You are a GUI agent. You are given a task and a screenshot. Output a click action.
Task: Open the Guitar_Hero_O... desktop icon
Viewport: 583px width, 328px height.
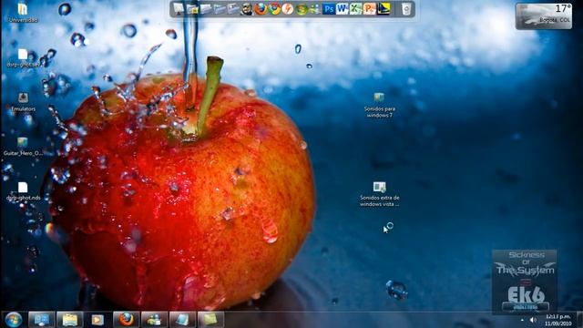[x=23, y=146]
